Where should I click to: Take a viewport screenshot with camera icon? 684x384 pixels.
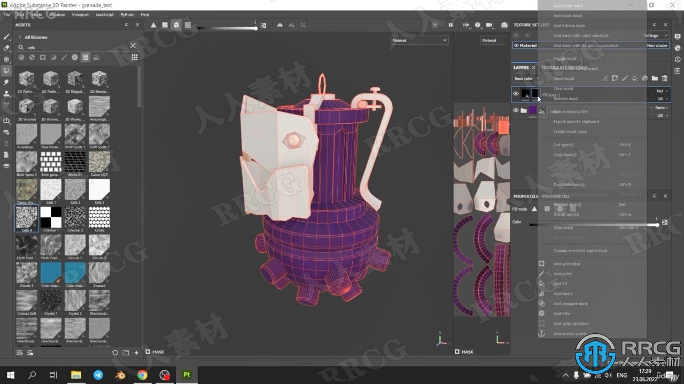point(504,25)
